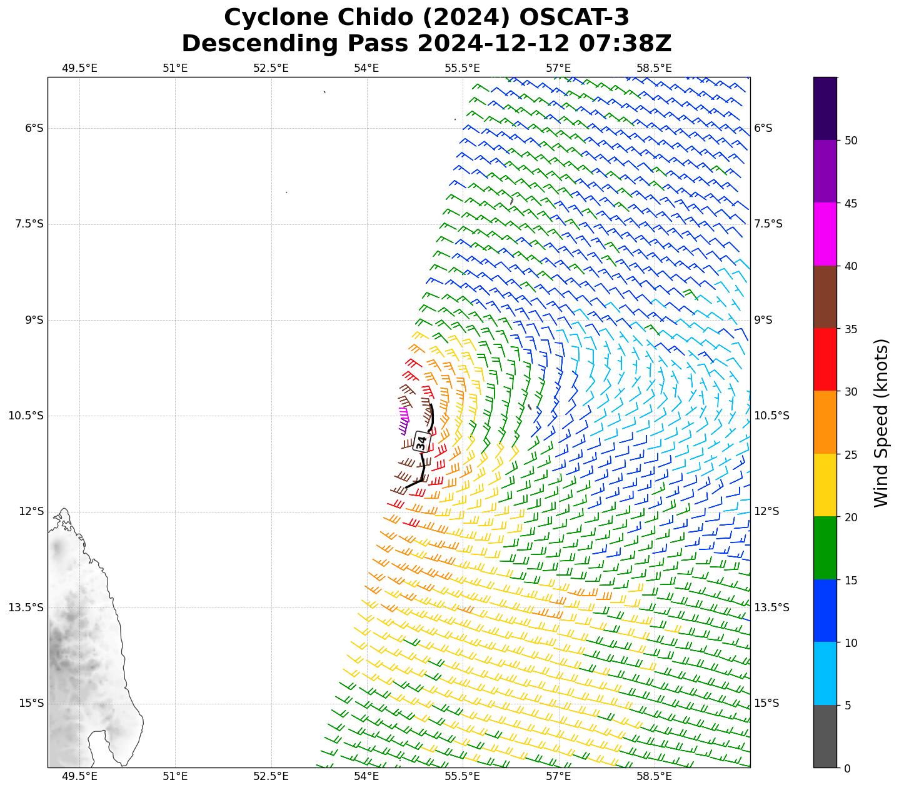Click the light blue 5-10 knot colorbar band
The width and height of the screenshot is (899, 790).
(x=825, y=673)
